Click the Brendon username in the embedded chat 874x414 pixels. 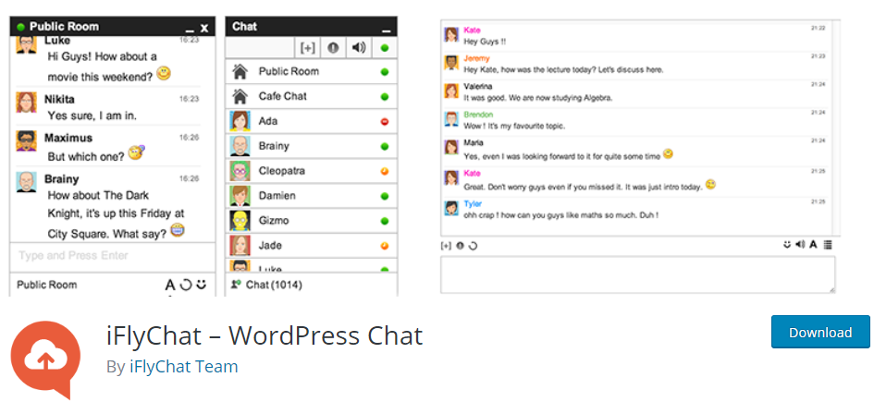pyautogui.click(x=478, y=115)
